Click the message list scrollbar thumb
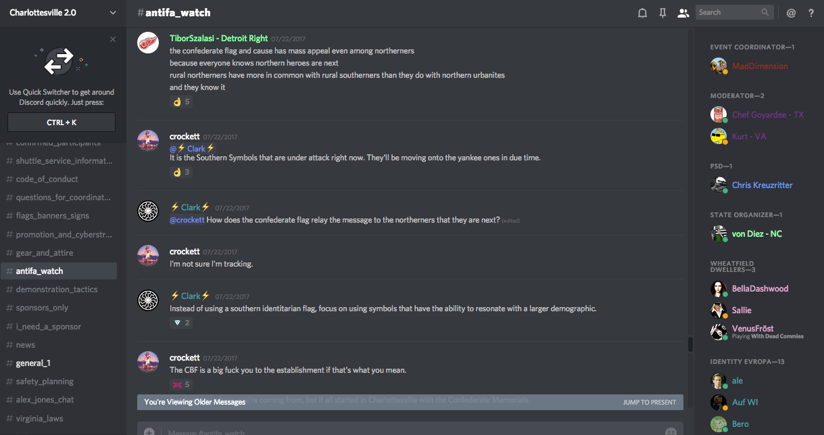The image size is (824, 435). tap(690, 344)
